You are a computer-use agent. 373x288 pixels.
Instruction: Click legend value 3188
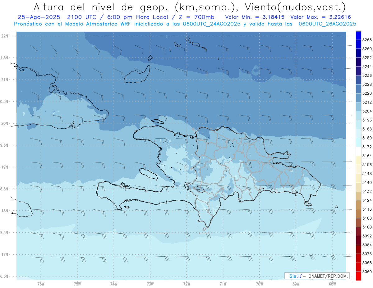click(367, 129)
